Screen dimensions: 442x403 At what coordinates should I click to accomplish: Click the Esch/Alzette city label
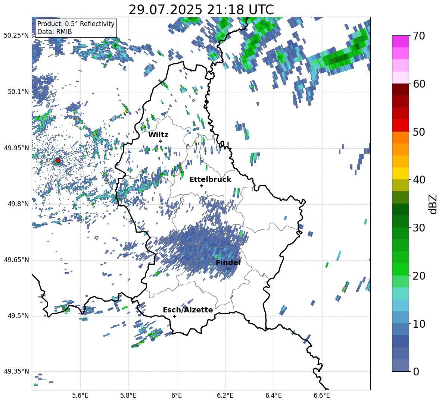[x=188, y=310]
